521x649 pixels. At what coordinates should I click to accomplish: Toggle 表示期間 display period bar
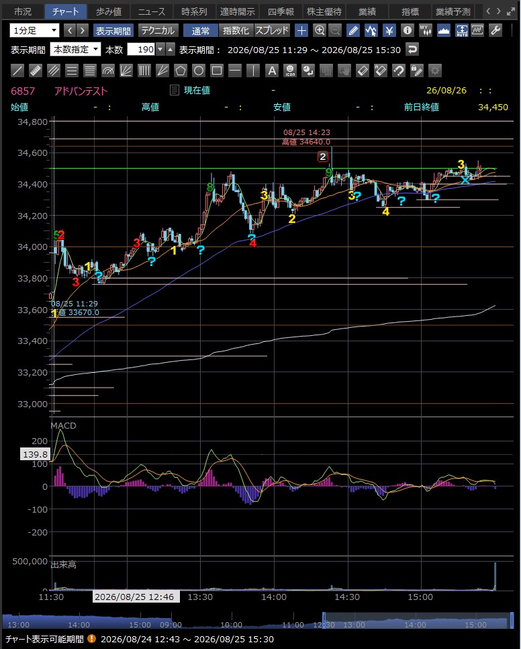click(x=113, y=31)
